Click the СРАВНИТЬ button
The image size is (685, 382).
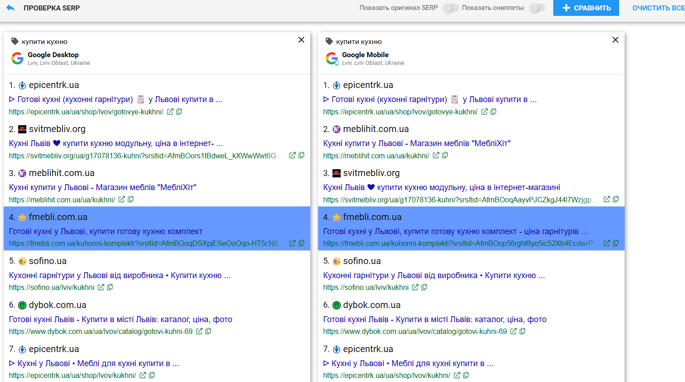586,8
